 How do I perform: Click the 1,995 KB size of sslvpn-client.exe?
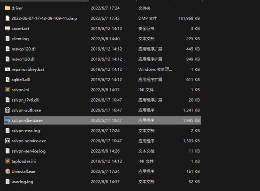(191, 121)
